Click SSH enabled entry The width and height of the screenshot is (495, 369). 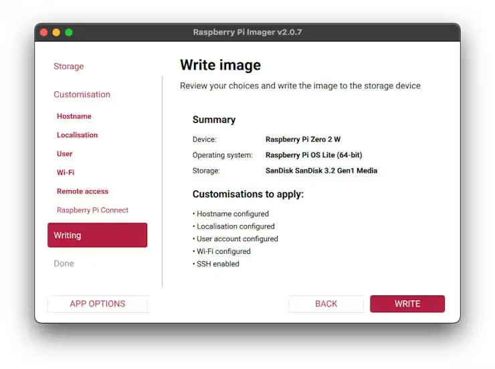[216, 264]
